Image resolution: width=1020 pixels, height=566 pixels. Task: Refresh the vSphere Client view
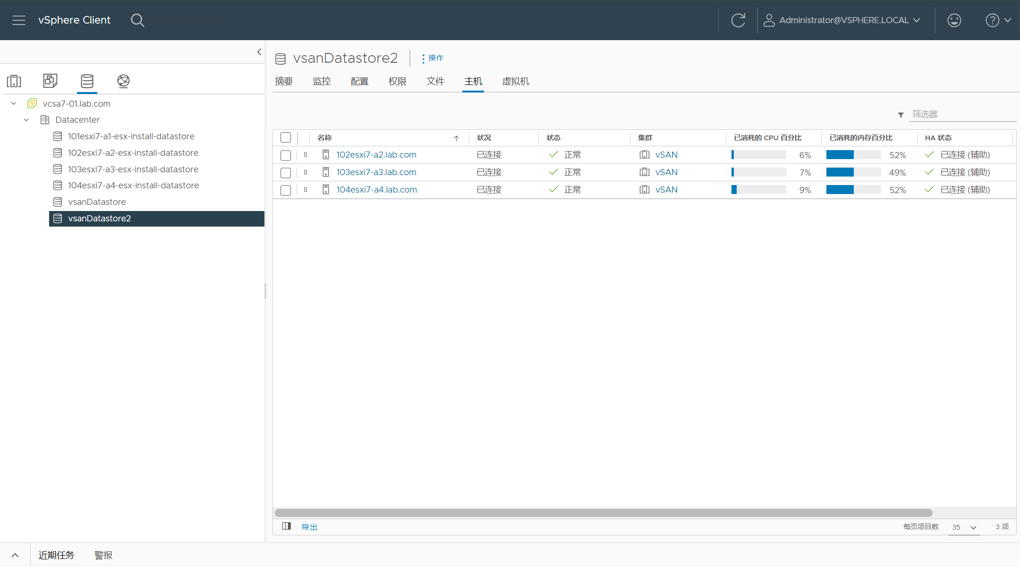[738, 20]
